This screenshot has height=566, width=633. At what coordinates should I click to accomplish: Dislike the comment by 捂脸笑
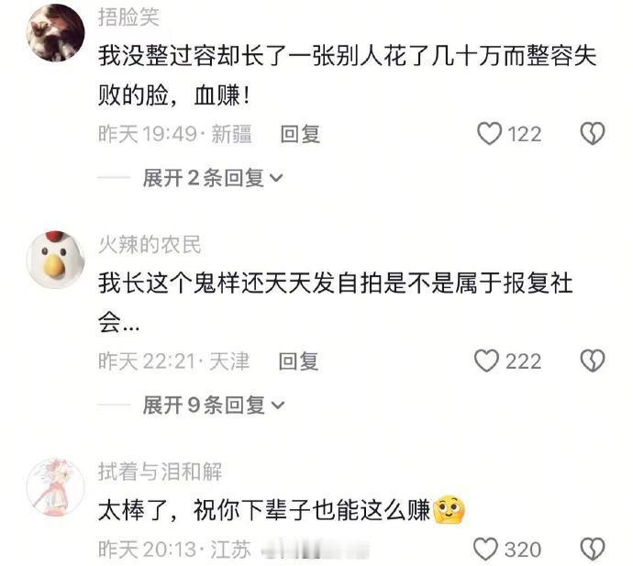point(593,134)
